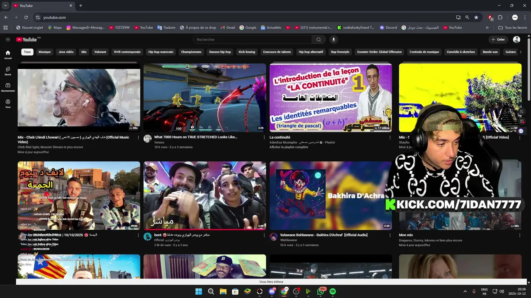Open Chrome extensions puzzle icon
This screenshot has height=298, width=531.
click(x=500, y=17)
